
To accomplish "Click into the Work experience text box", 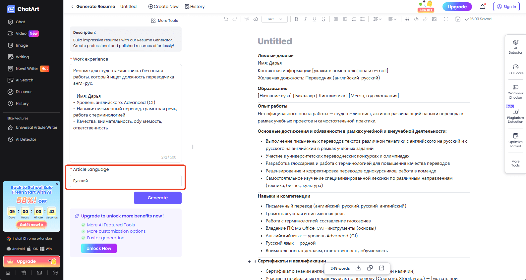I will click(126, 113).
